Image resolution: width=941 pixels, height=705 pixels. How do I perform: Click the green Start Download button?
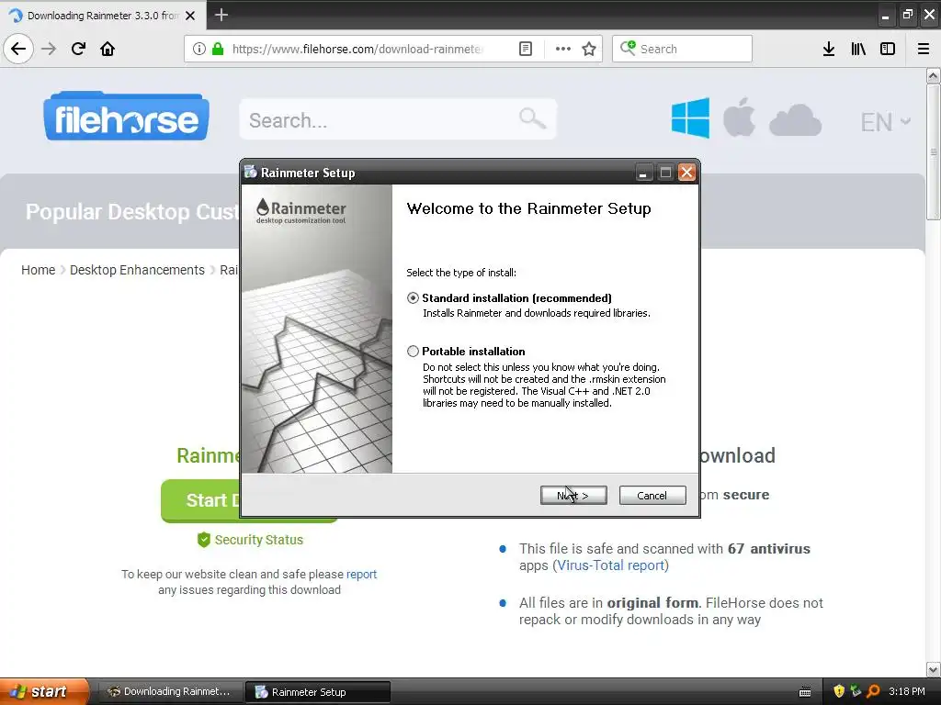coord(200,500)
